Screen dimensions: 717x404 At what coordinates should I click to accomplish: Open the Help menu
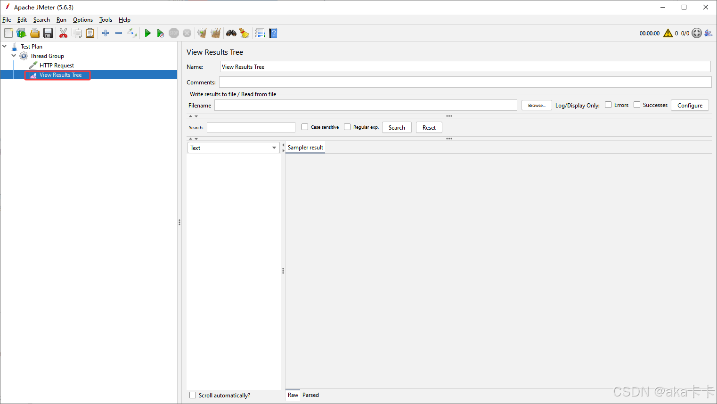pyautogui.click(x=124, y=20)
